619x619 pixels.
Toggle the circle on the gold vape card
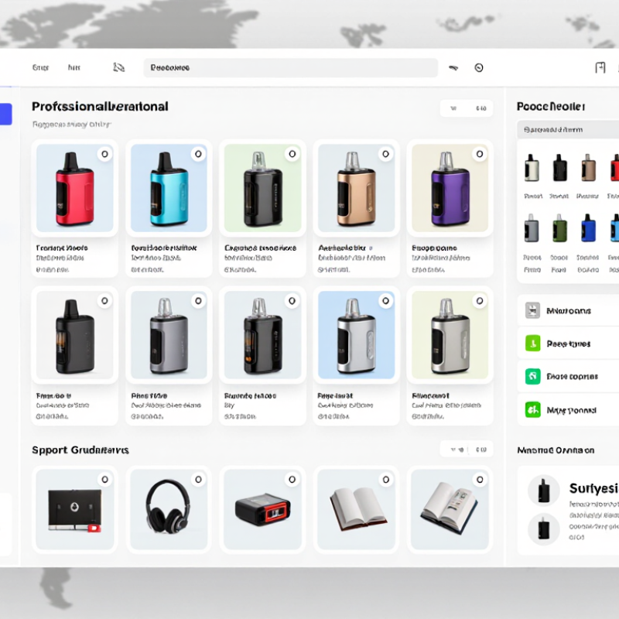tap(385, 154)
